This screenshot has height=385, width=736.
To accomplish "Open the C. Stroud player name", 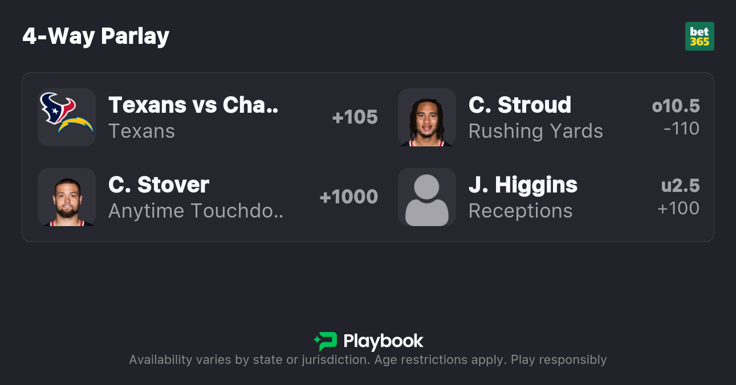I will 519,105.
